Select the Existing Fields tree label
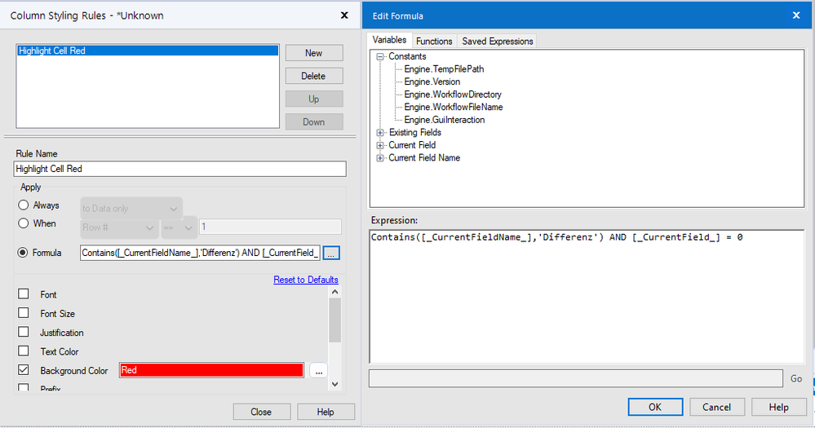 coord(415,132)
